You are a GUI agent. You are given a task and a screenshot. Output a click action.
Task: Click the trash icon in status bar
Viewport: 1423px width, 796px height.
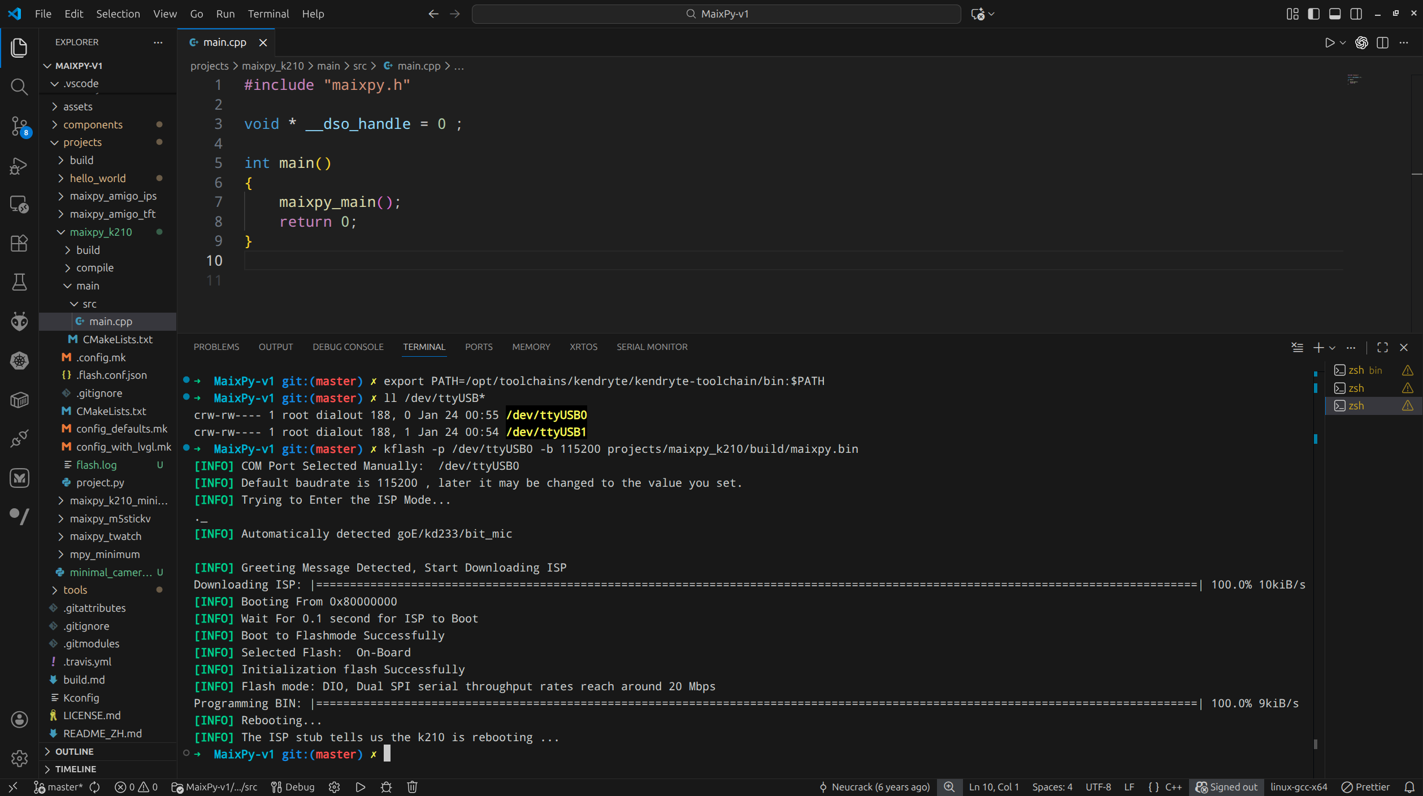click(412, 787)
